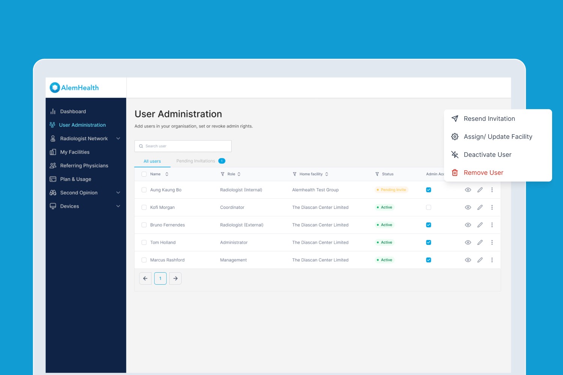View Kofi Morgan with the eye icon

pyautogui.click(x=468, y=207)
